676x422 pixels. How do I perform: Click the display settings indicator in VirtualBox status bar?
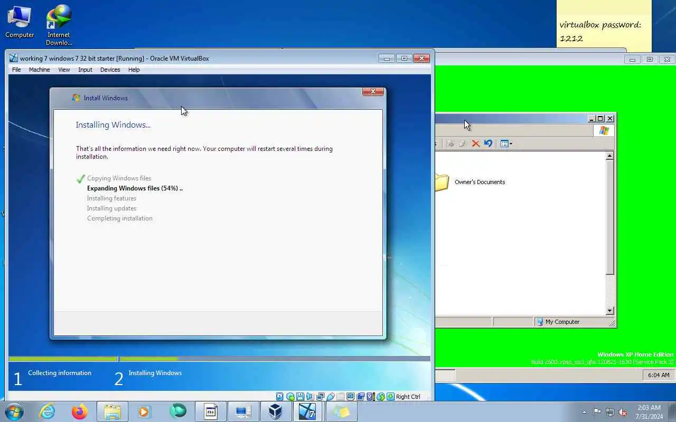coord(350,397)
